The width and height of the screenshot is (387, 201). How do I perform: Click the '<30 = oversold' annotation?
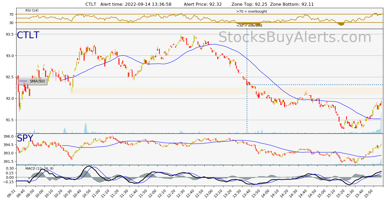tap(249, 26)
